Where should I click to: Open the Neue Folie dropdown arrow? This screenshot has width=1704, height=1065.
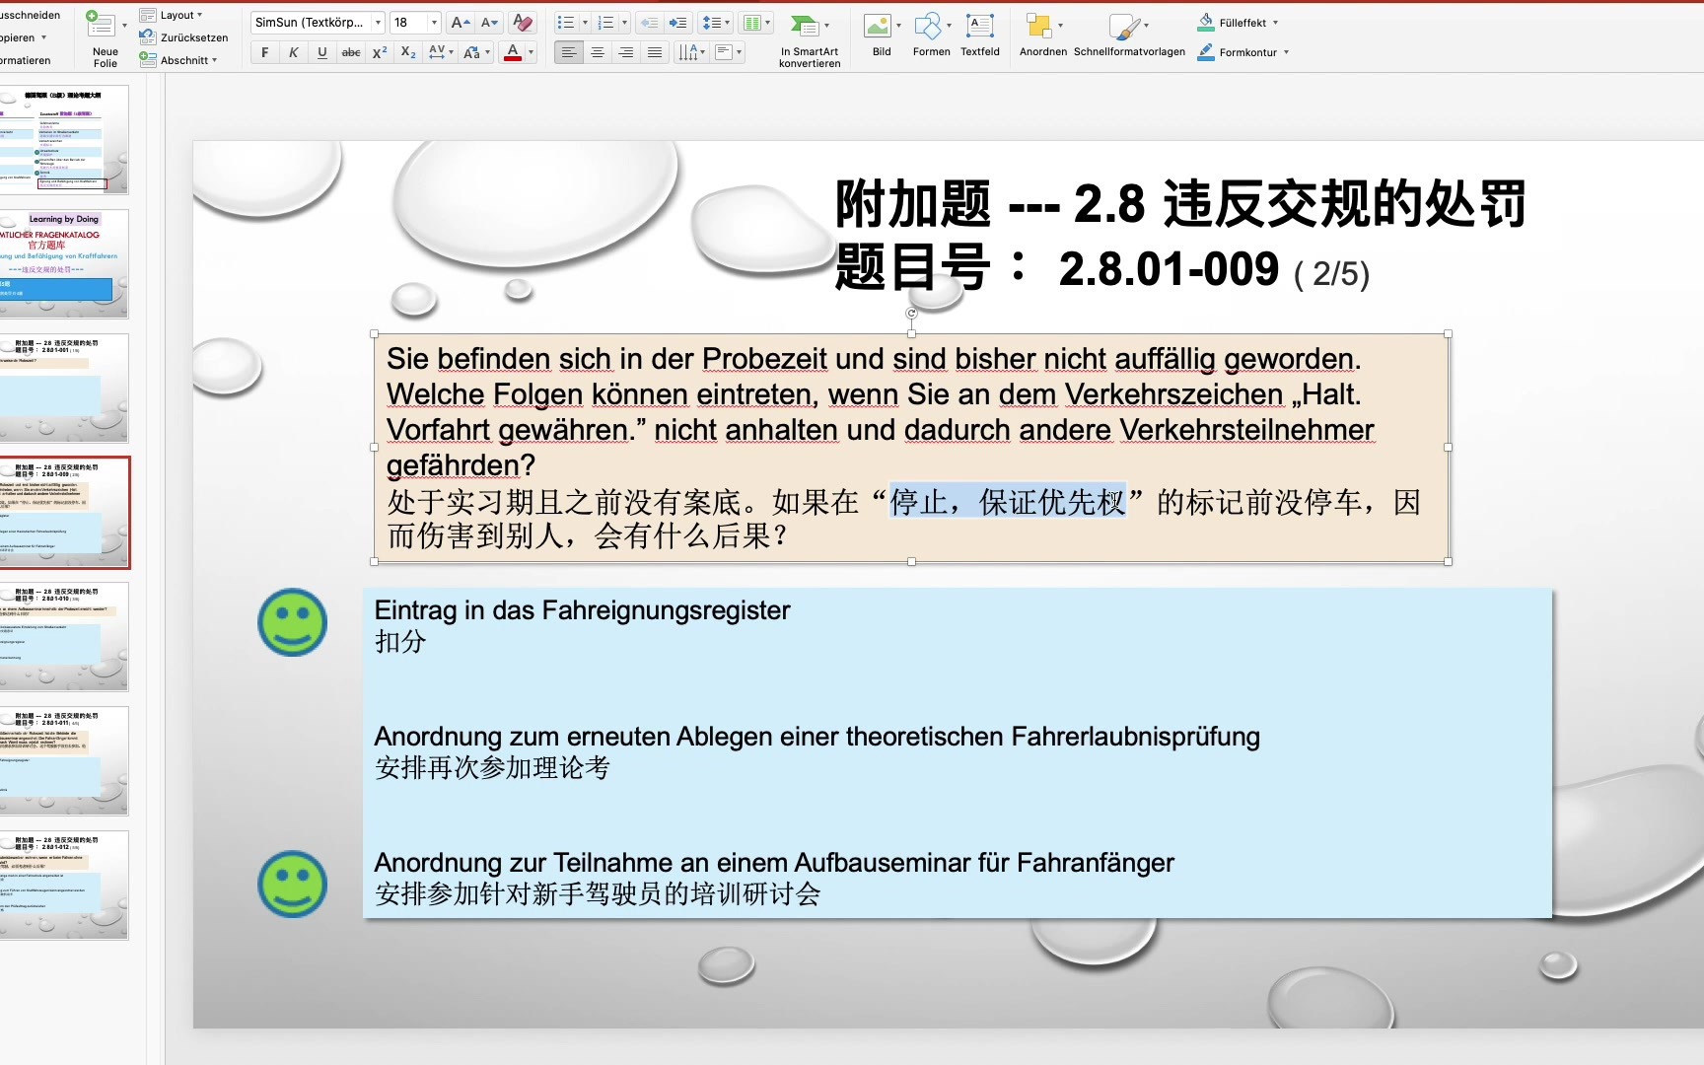click(x=124, y=25)
